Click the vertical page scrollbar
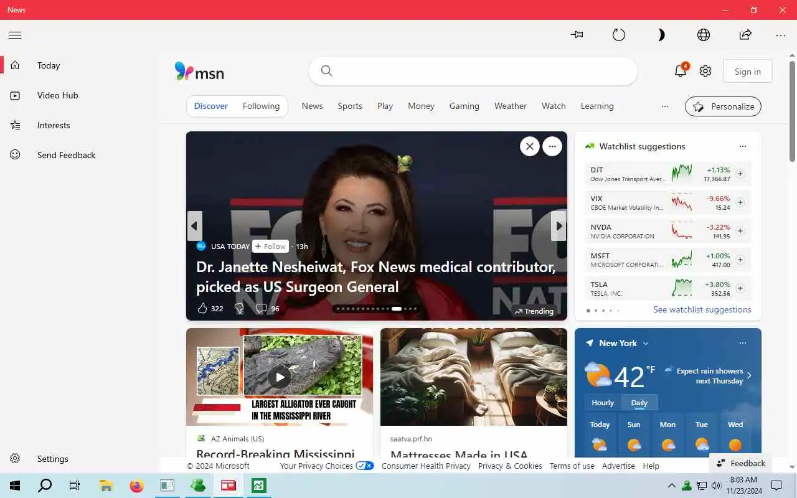The image size is (797, 498). [792, 111]
